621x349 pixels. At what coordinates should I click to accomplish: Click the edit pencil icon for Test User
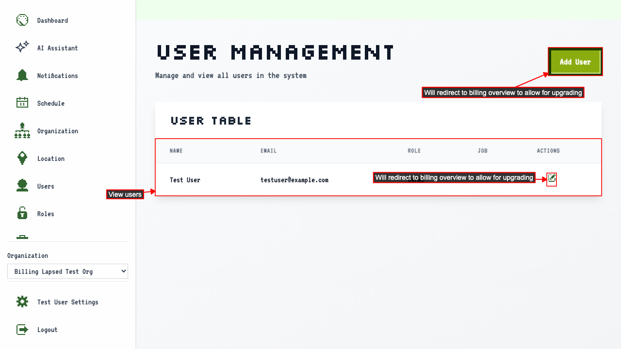pyautogui.click(x=552, y=179)
